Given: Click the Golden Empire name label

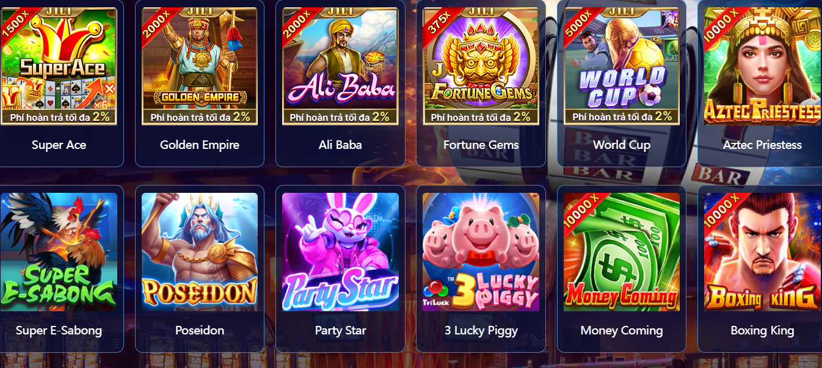Looking at the screenshot, I should 200,145.
